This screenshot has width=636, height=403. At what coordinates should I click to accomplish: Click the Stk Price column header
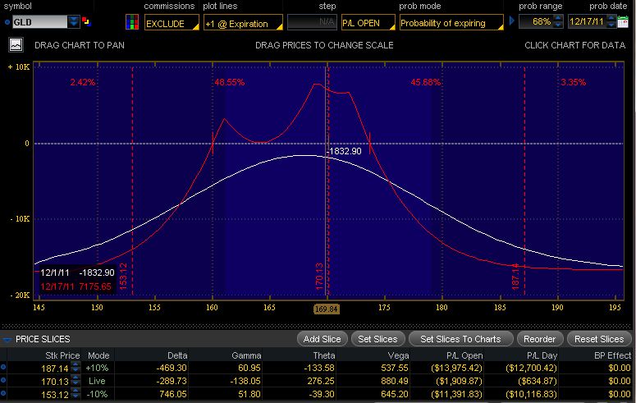tap(62, 355)
